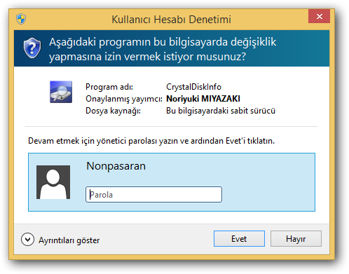This screenshot has width=349, height=274.
Task: Click the Kullanıcı Hesabı Denetimi title text
Action: point(172,20)
